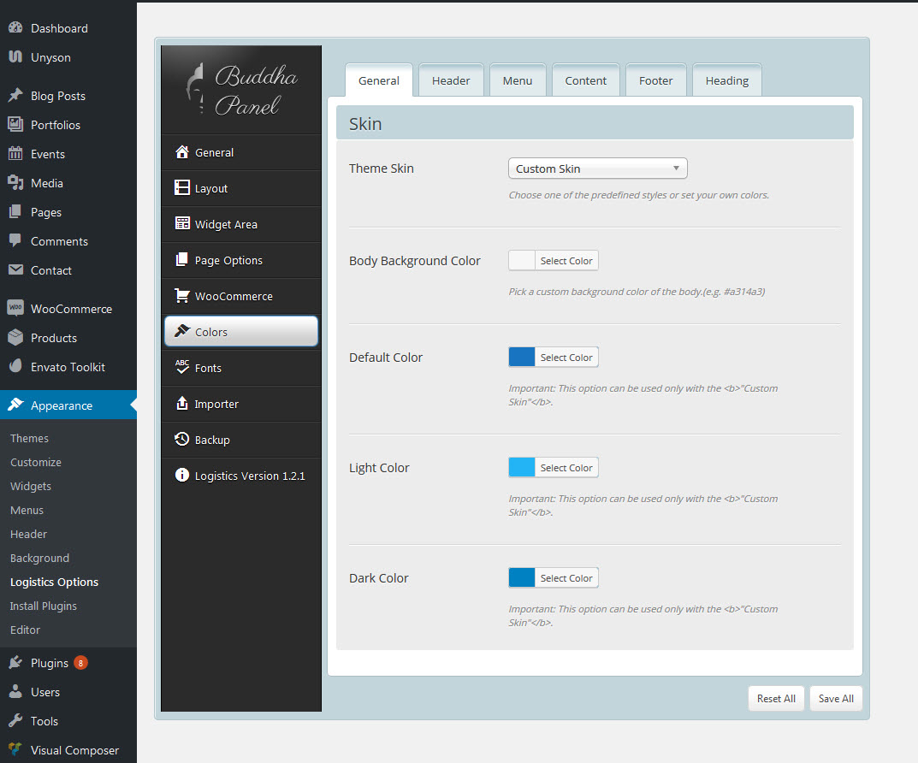918x763 pixels.
Task: Click Select Color for Body Background Color
Action: point(566,261)
